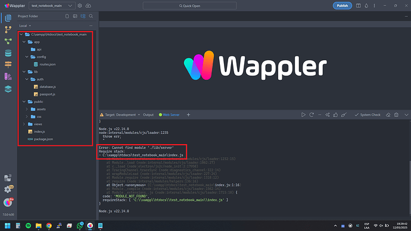Toggle the split layout view icon
The image size is (411, 231).
(359, 5)
